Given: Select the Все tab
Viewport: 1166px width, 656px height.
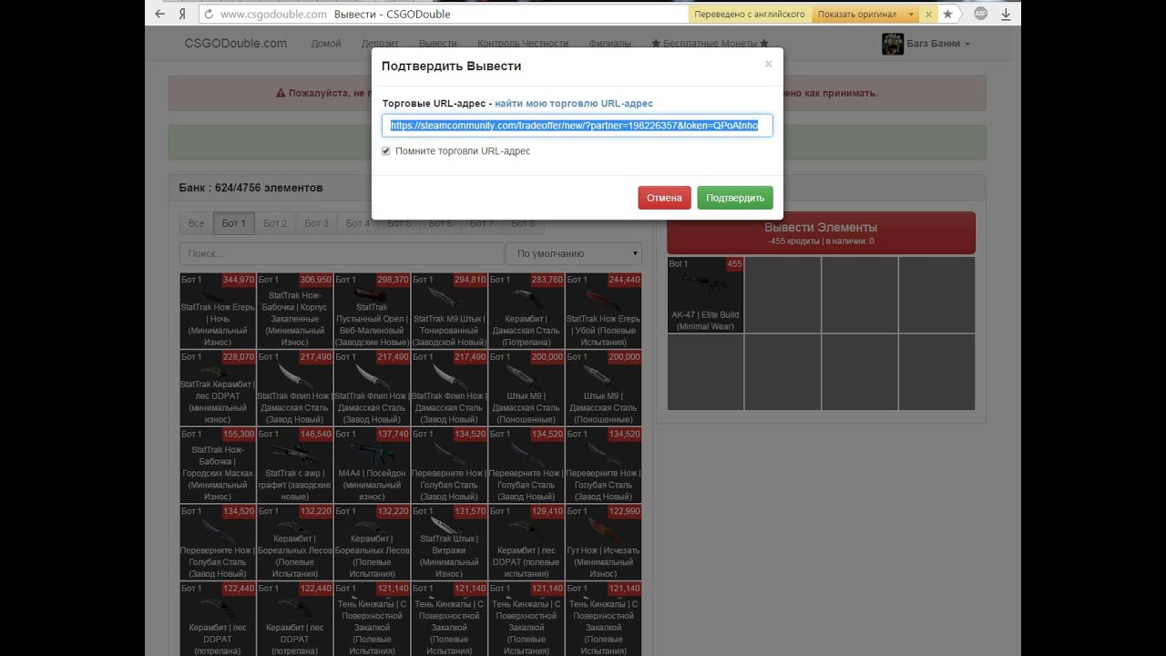Looking at the screenshot, I should click(196, 223).
